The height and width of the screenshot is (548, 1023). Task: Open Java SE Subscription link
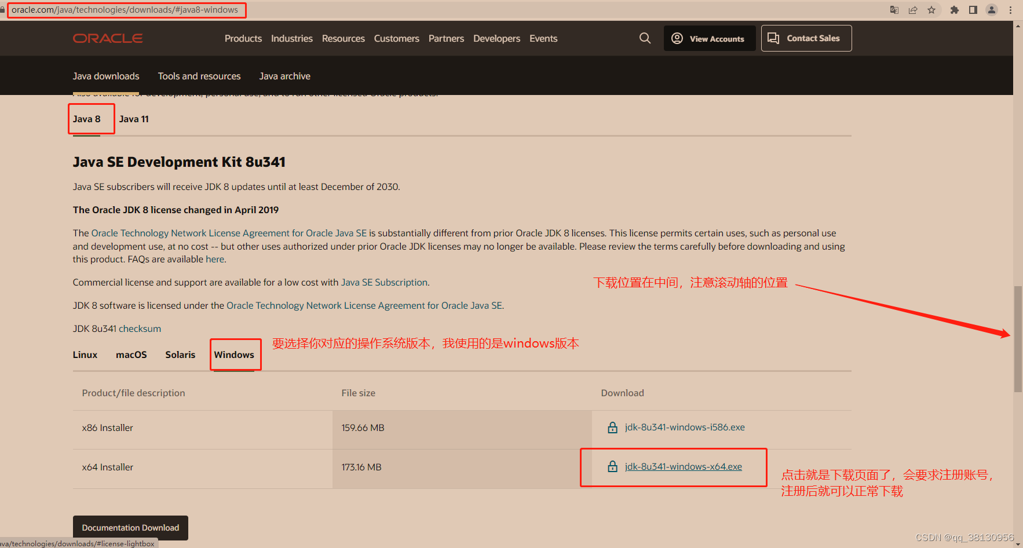tap(384, 282)
